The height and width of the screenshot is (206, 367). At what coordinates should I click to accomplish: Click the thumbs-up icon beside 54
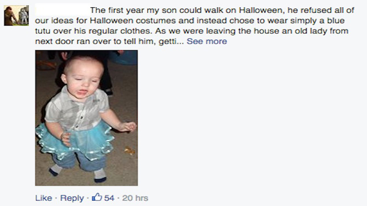(x=97, y=197)
